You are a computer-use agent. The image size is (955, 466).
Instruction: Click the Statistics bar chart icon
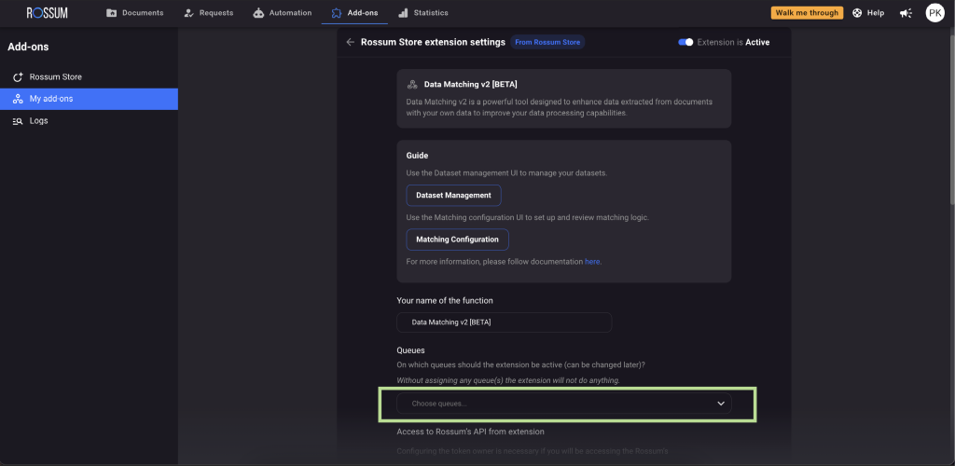tap(403, 13)
